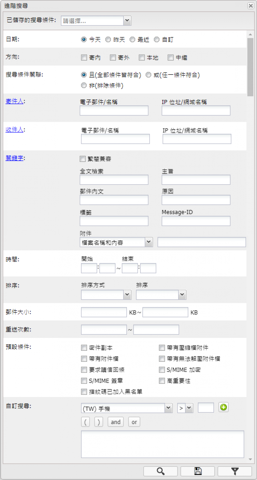Click the scrollbar up arrow
This screenshot has height=480, width=257.
coord(250,34)
